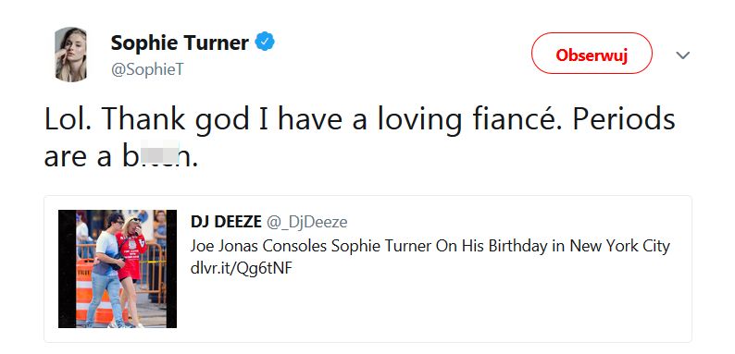Follow the account with the Obserwuj button

[592, 54]
